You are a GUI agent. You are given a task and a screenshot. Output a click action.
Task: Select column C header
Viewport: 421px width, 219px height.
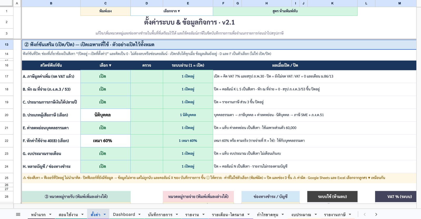[x=106, y=3]
